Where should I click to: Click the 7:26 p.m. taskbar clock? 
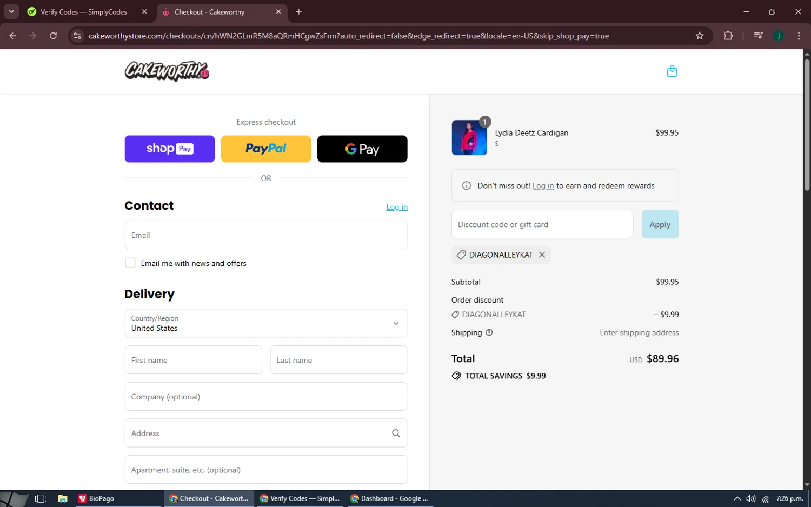pyautogui.click(x=789, y=498)
